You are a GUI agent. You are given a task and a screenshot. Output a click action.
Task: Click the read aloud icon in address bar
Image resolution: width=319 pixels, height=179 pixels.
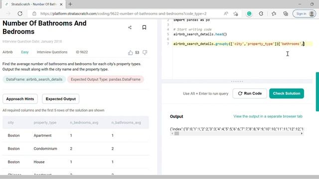pos(226,13)
